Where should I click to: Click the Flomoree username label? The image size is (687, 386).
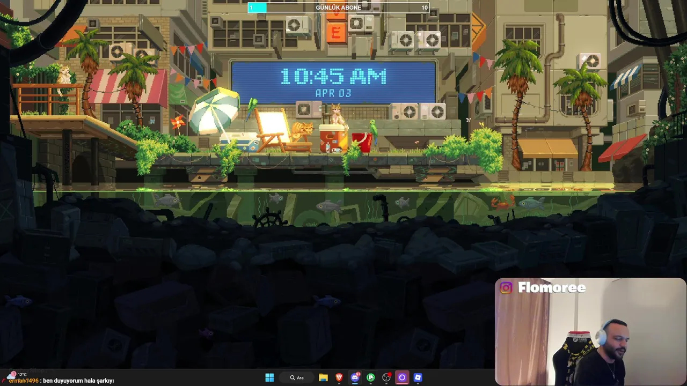point(552,288)
